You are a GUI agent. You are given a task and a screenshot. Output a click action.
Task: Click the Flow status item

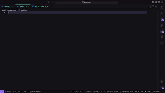(x=147, y=92)
